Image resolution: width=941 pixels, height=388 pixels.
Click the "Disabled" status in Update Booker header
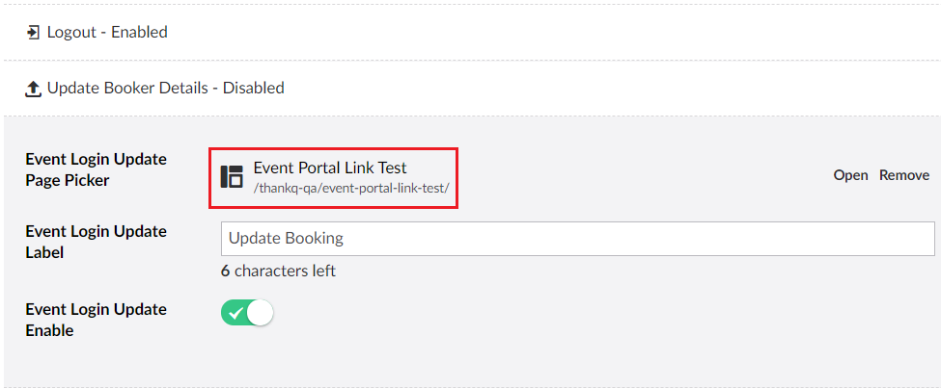(x=253, y=88)
